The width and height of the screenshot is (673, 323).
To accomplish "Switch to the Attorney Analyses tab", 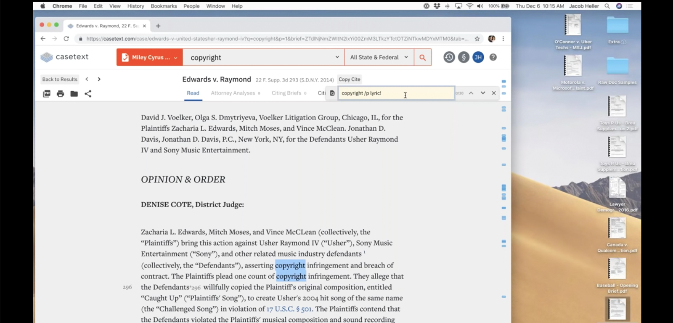I will click(235, 93).
